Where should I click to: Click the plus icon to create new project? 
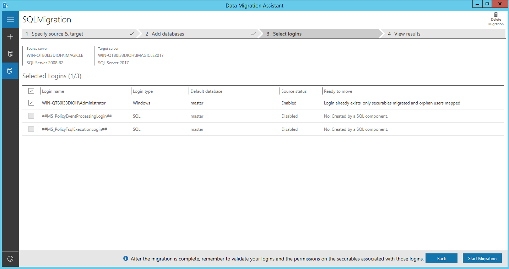coord(10,37)
